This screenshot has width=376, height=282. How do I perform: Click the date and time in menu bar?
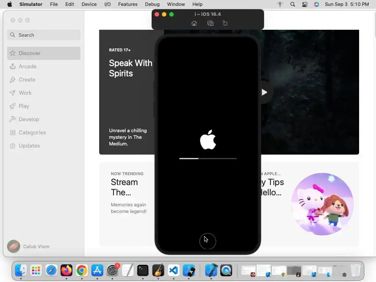[x=347, y=4]
